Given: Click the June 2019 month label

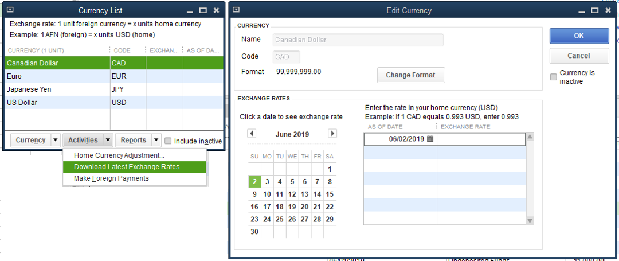Looking at the screenshot, I should point(292,134).
